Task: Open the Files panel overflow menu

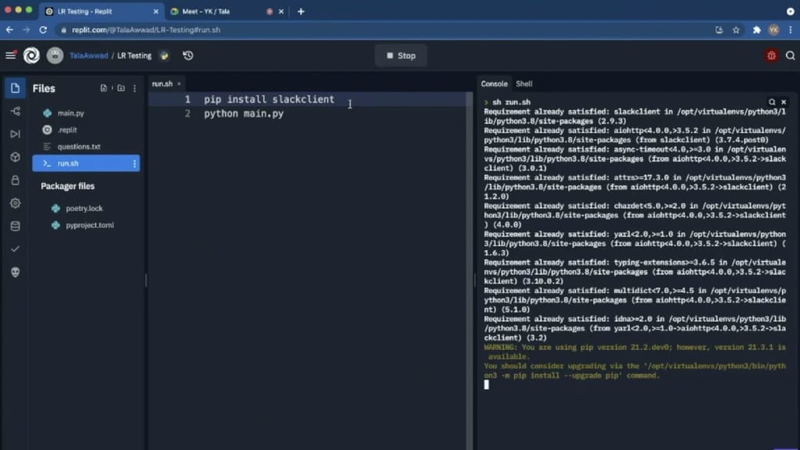Action: (134, 87)
